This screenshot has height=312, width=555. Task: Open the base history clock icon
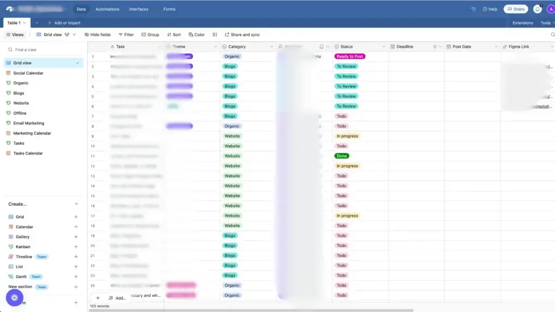[473, 9]
